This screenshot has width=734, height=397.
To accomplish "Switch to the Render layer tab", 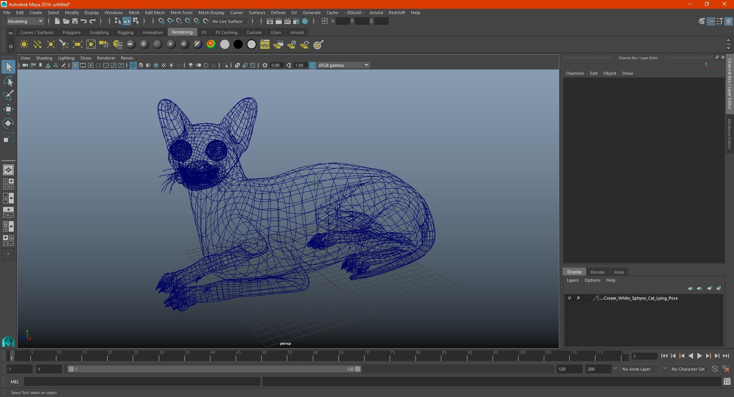I will [x=598, y=272].
